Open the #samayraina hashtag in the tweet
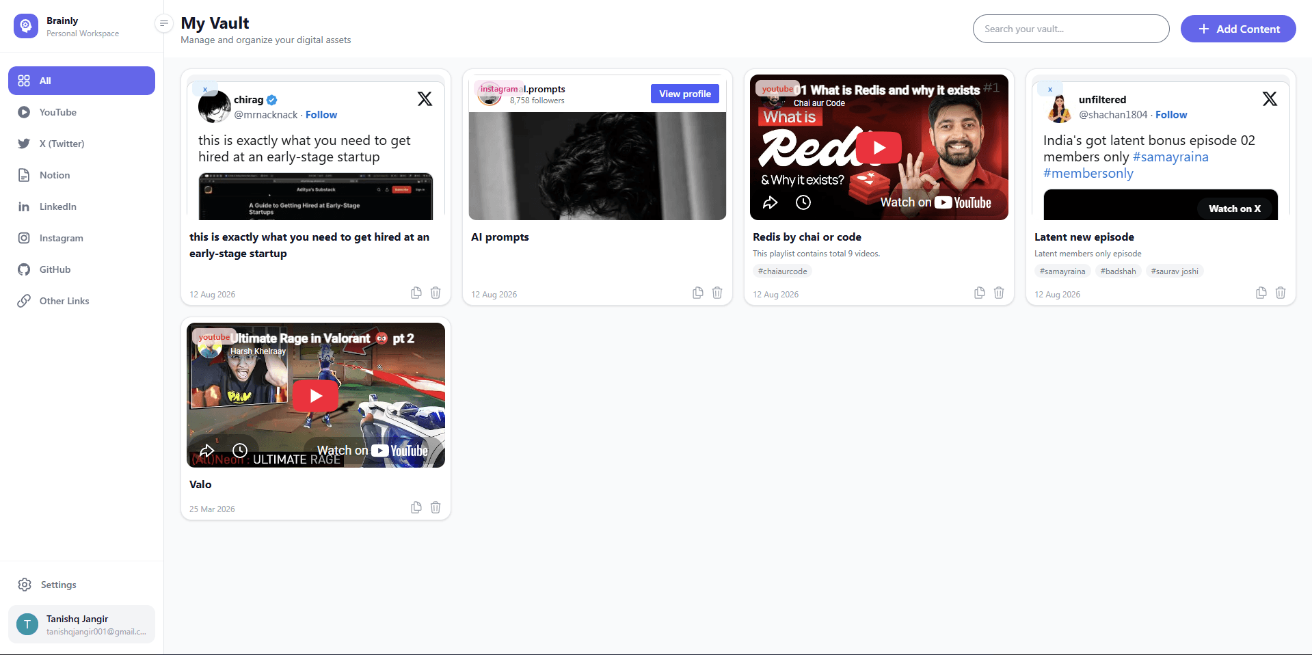This screenshot has height=655, width=1312. click(x=1170, y=157)
